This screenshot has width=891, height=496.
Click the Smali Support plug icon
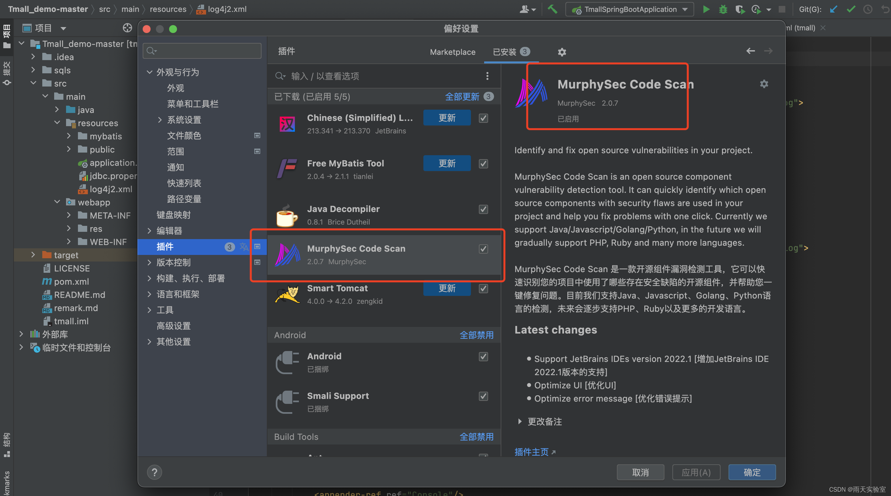[x=287, y=402]
